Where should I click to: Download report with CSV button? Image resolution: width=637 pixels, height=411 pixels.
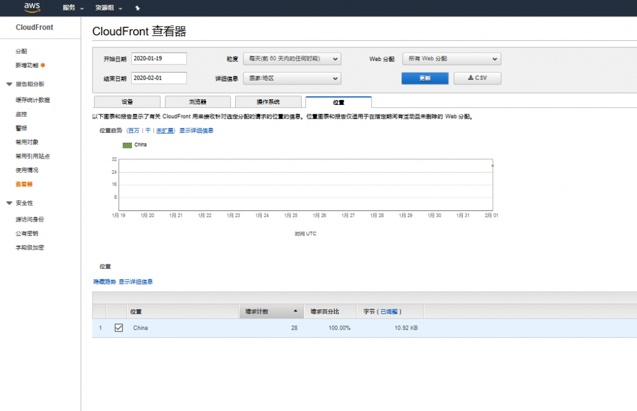[x=477, y=78]
